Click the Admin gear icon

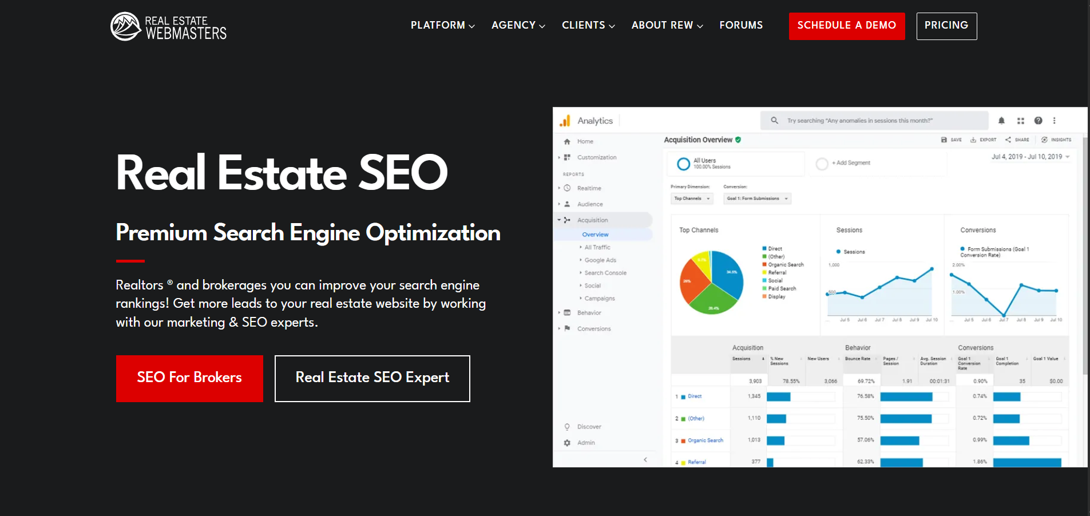[567, 443]
